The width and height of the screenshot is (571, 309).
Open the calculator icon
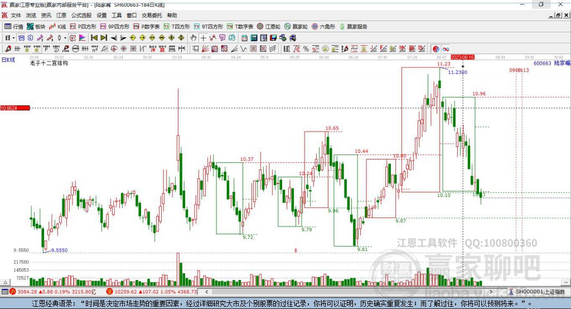click(x=254, y=38)
